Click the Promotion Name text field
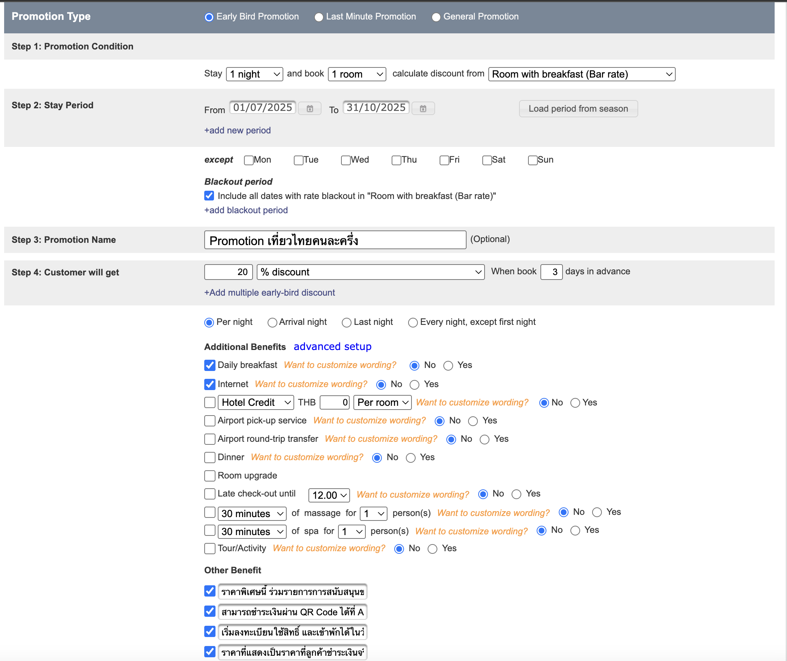 click(x=335, y=240)
